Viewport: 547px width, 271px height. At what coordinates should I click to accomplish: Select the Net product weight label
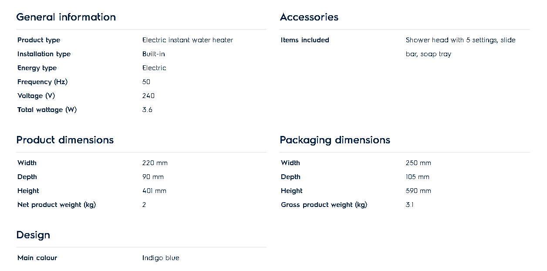(57, 205)
